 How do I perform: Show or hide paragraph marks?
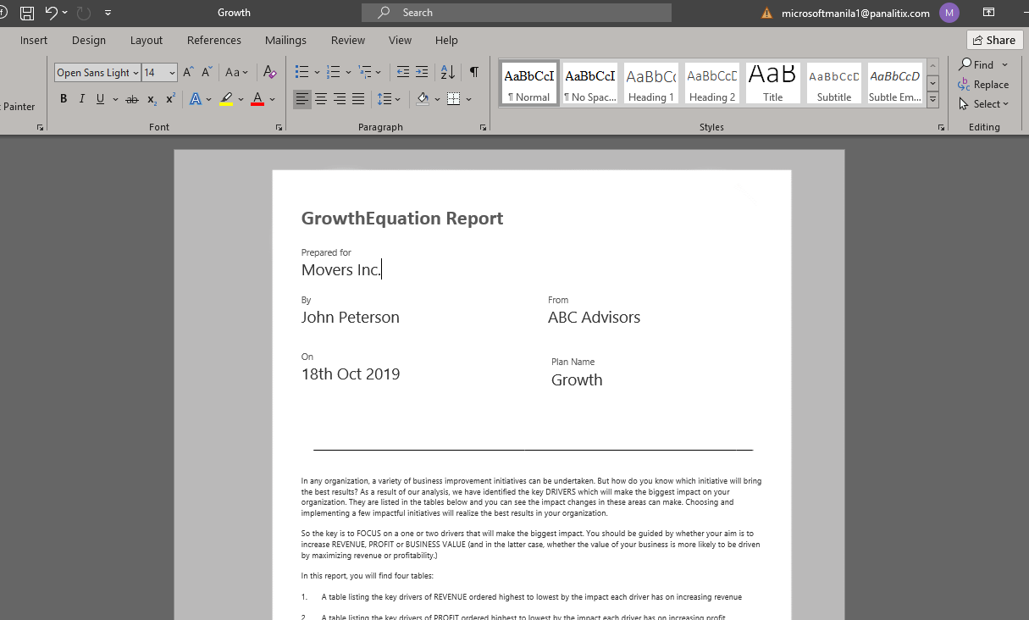click(474, 73)
